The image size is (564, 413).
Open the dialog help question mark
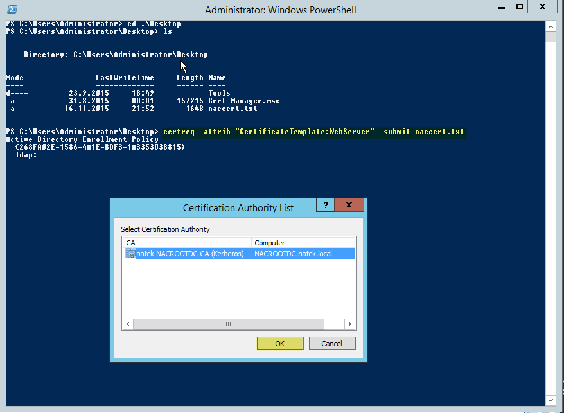[326, 205]
